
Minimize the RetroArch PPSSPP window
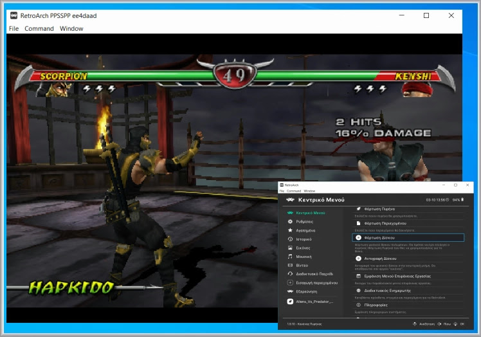tap(402, 15)
